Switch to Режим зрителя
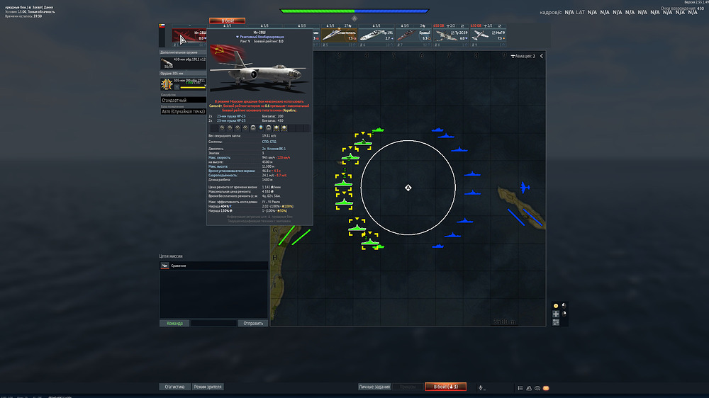 (208, 387)
